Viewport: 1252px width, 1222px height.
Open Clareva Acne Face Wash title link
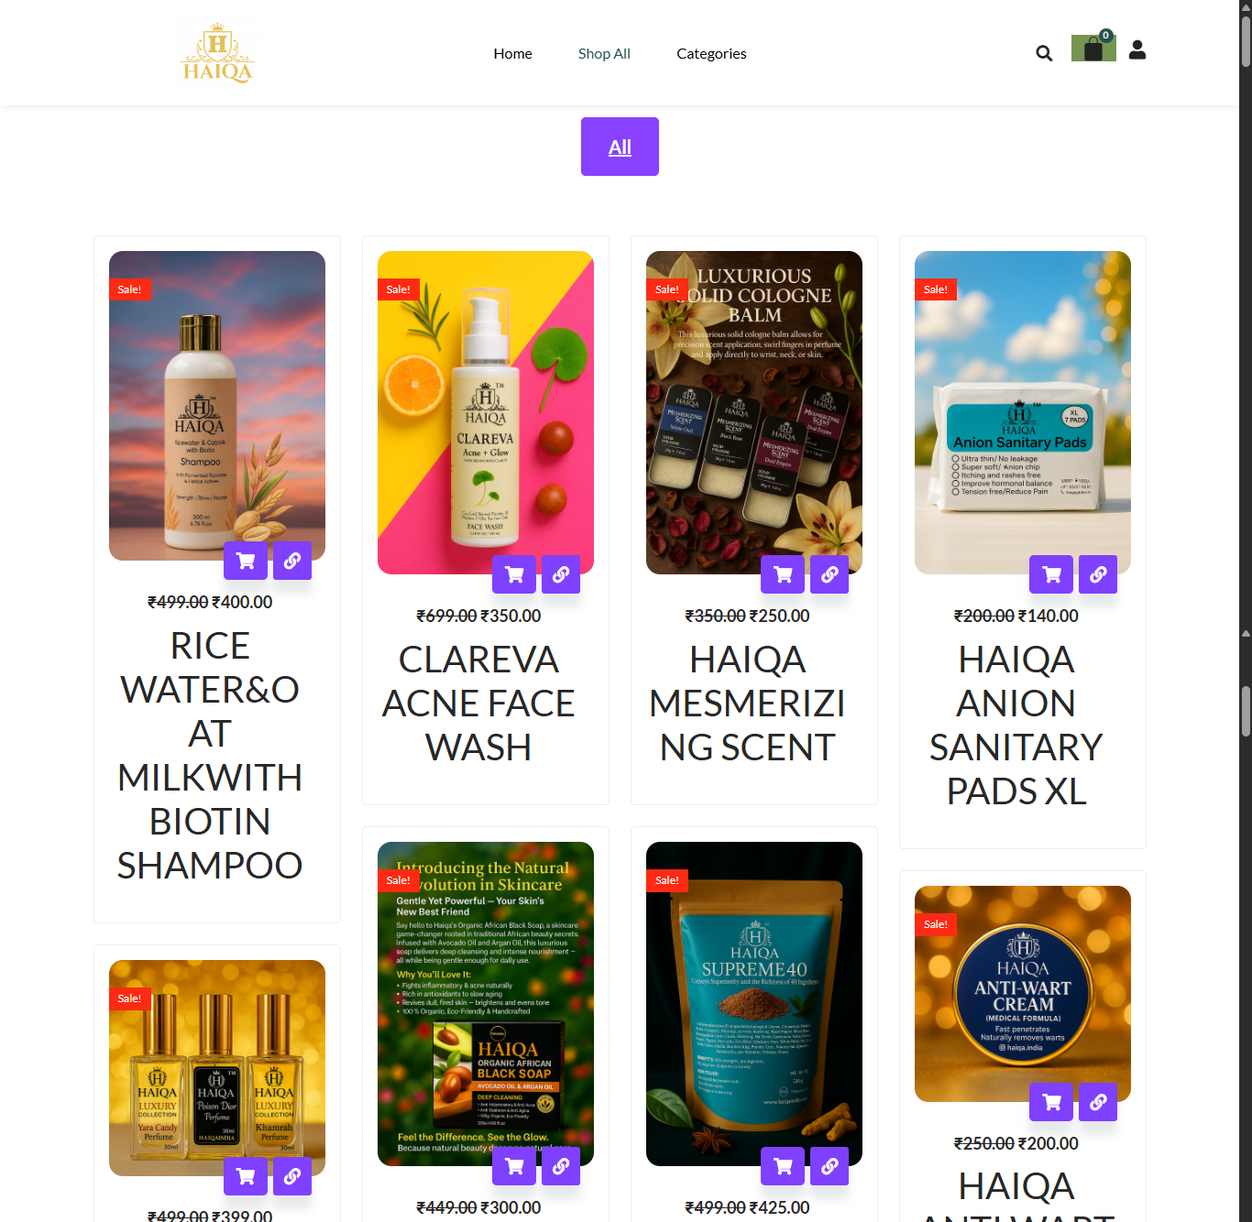point(478,704)
